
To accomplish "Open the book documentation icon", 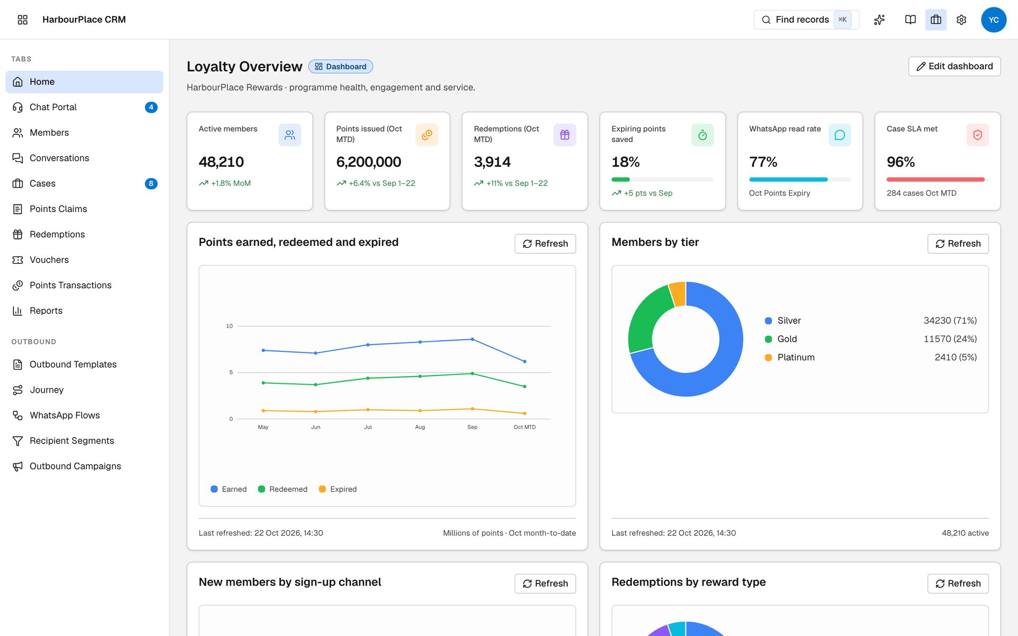I will tap(910, 20).
